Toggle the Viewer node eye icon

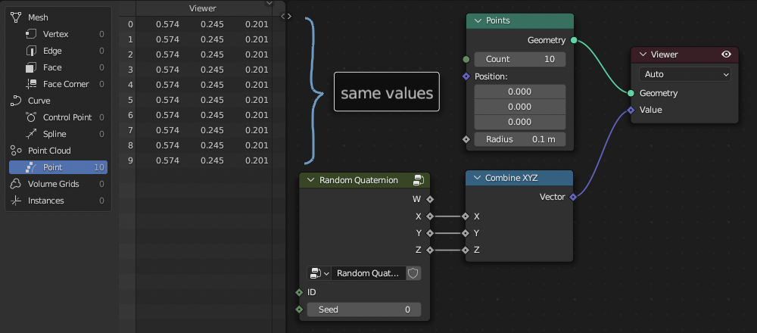tap(727, 54)
